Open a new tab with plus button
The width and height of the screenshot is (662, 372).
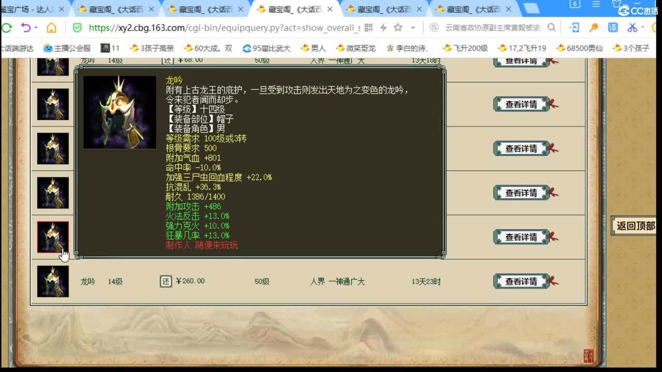[x=531, y=8]
